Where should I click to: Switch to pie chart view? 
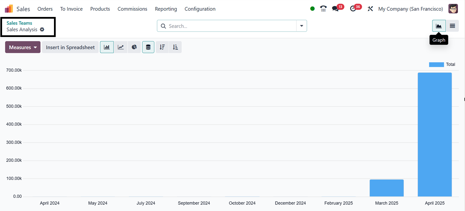pyautogui.click(x=134, y=47)
